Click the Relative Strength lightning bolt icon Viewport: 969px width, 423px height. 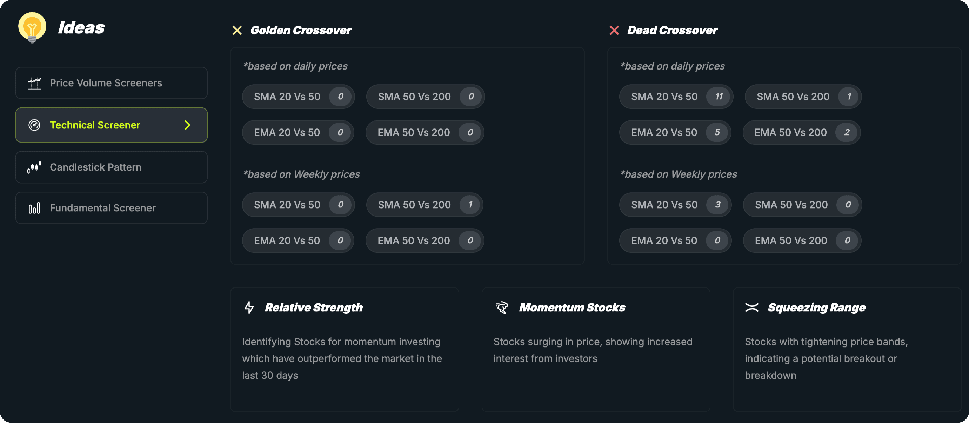coord(248,308)
